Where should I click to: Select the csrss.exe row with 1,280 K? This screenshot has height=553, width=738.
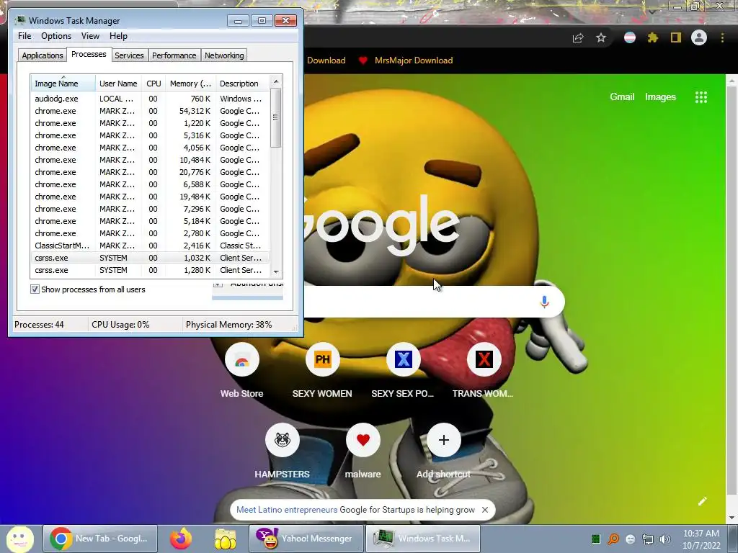(151, 270)
